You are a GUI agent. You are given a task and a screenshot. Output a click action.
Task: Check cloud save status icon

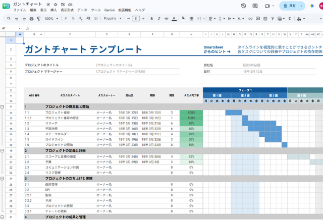[70, 5]
